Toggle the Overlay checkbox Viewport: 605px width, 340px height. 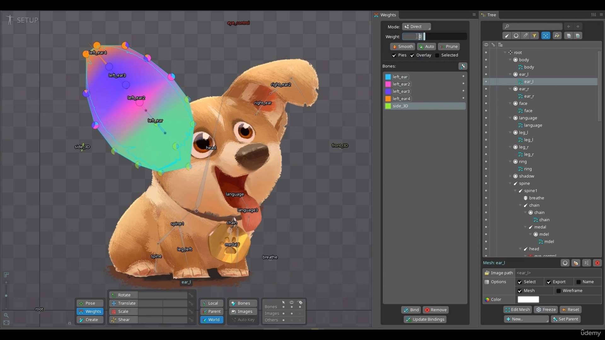(x=412, y=55)
